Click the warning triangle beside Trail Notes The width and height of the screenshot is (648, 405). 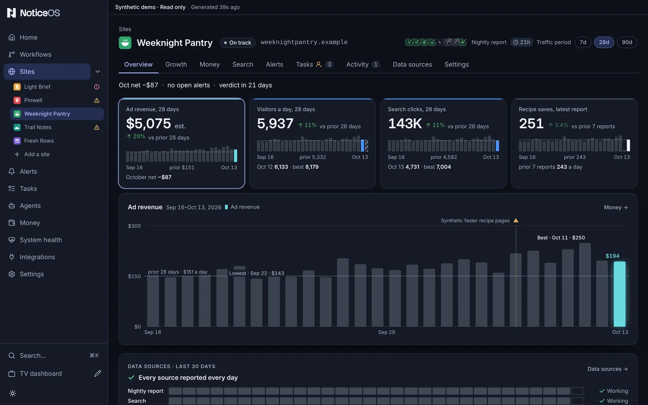pos(97,127)
